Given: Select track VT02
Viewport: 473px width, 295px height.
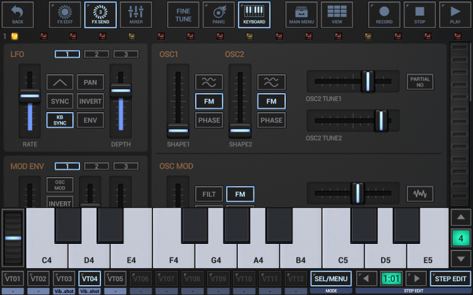Looking at the screenshot, I should click(x=38, y=279).
